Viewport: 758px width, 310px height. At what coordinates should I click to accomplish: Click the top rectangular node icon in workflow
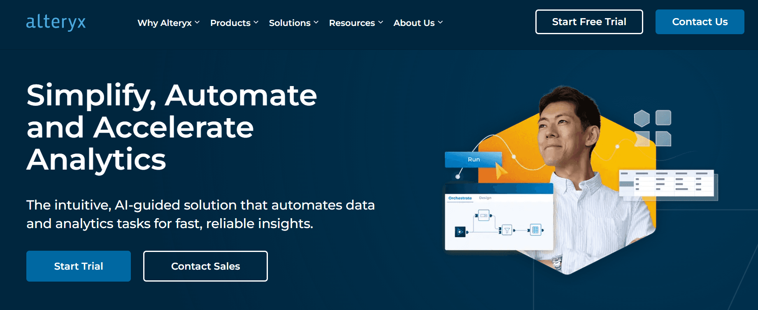click(484, 215)
